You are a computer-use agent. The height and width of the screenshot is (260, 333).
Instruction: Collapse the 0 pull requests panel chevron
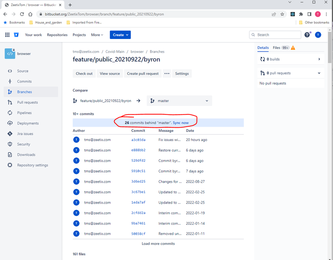(319, 73)
